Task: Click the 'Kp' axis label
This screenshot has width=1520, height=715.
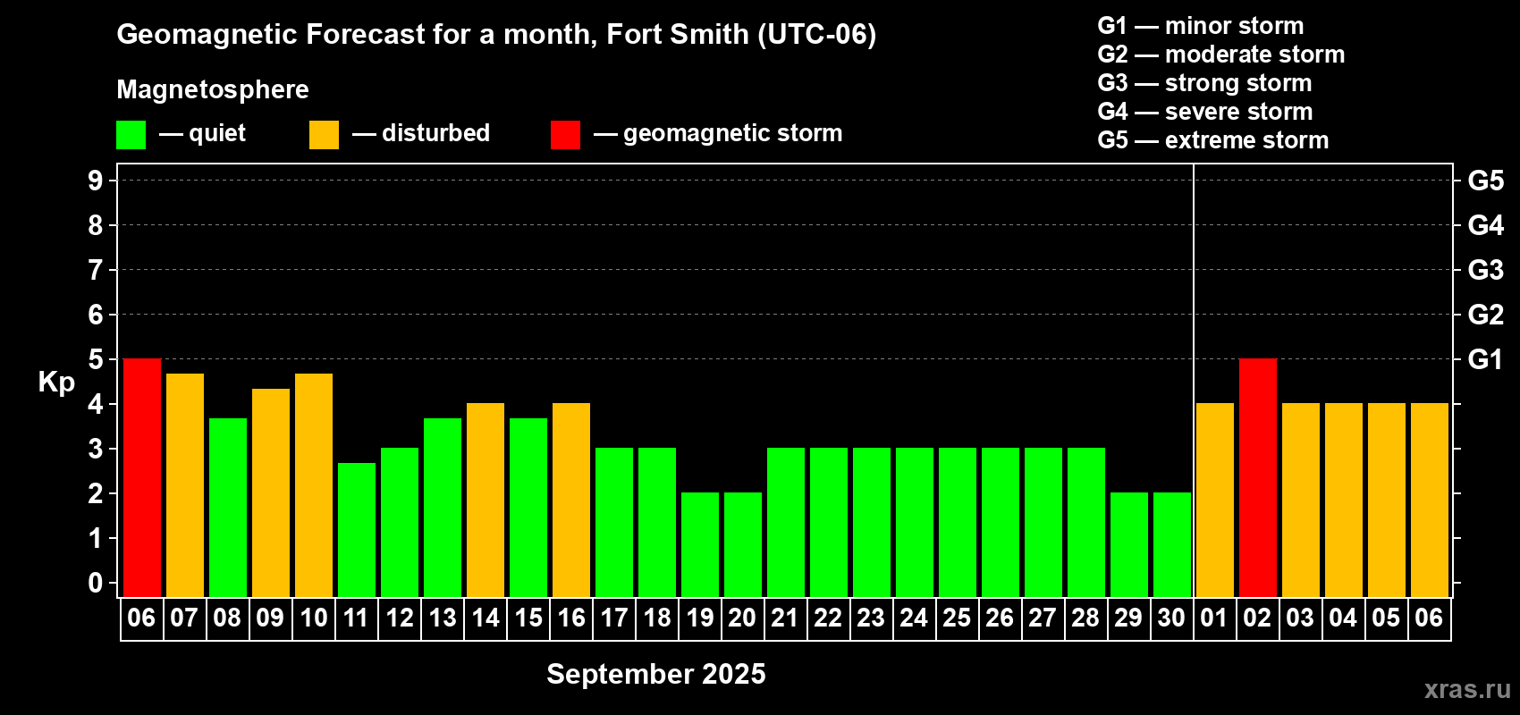Action: 56,383
